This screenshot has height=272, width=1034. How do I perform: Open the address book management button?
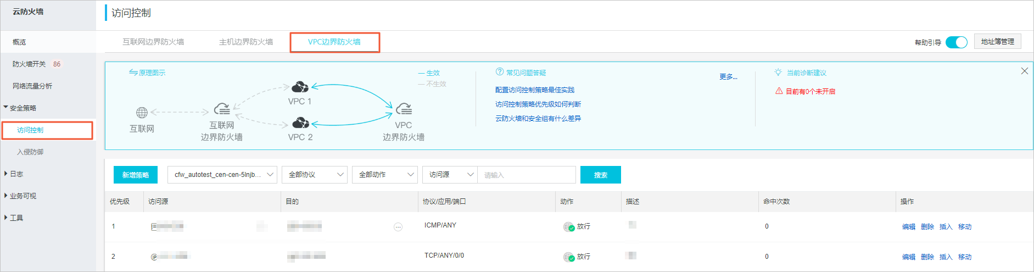click(x=997, y=42)
